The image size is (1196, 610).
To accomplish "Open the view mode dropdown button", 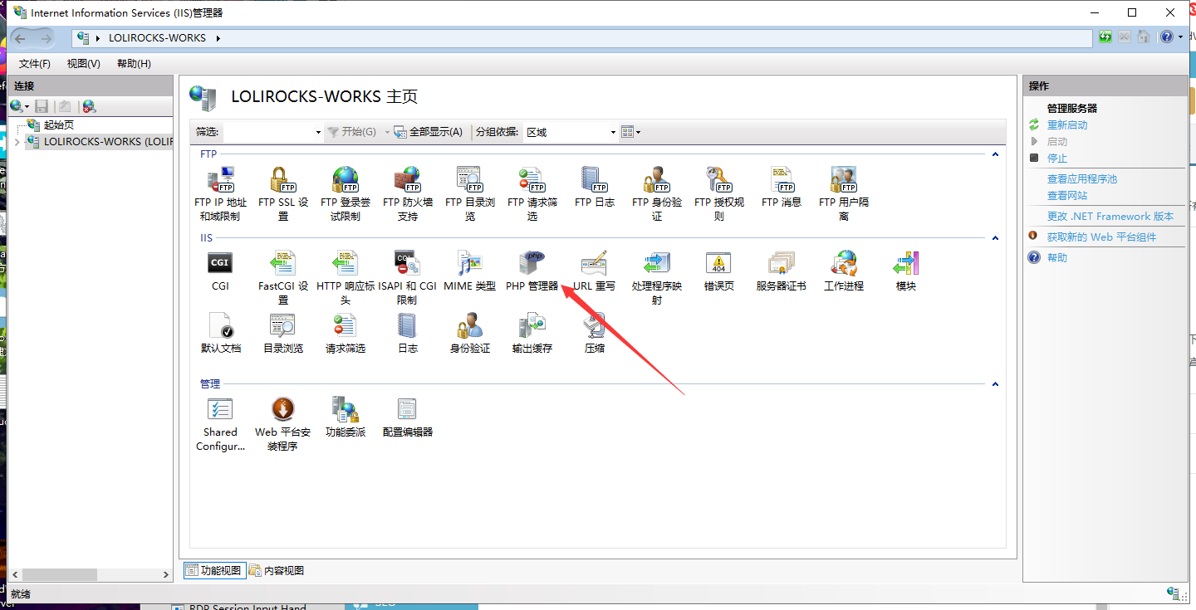I will point(631,132).
